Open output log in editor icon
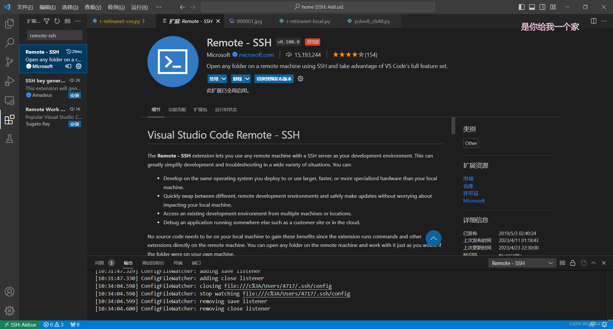 [583, 263]
